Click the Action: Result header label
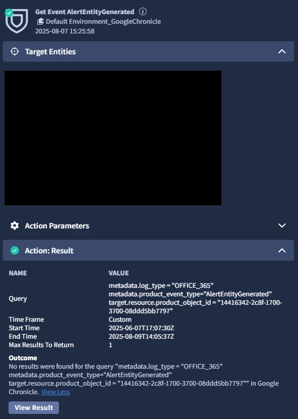This screenshot has height=419, width=298. (49, 250)
